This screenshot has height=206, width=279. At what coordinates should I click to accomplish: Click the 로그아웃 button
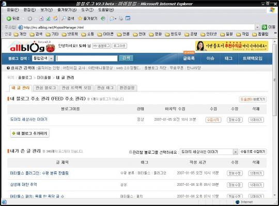[119, 46]
